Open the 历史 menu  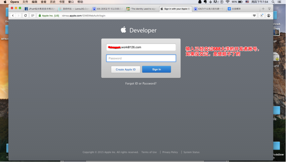[x=53, y=2]
